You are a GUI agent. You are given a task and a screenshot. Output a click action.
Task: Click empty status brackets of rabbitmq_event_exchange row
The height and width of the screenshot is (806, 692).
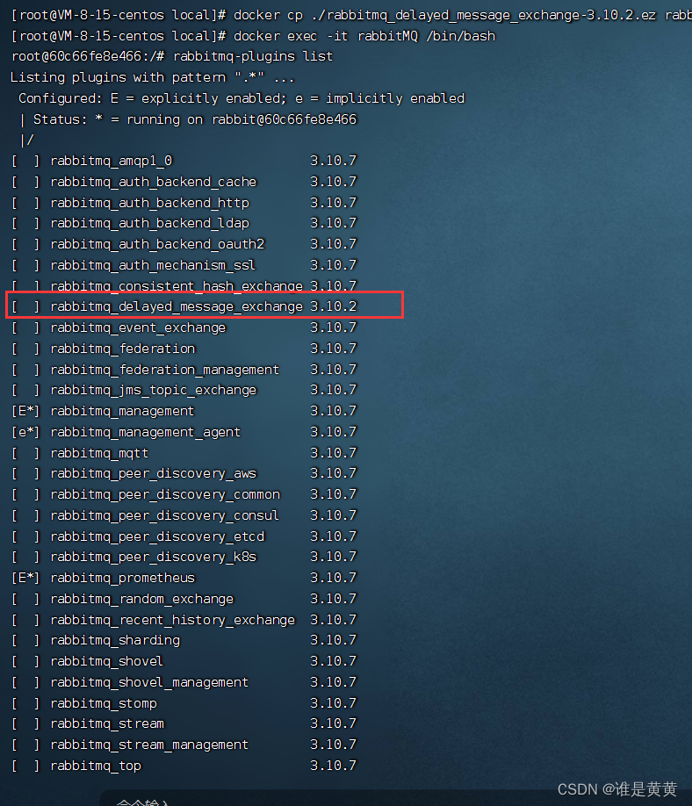(x=25, y=327)
